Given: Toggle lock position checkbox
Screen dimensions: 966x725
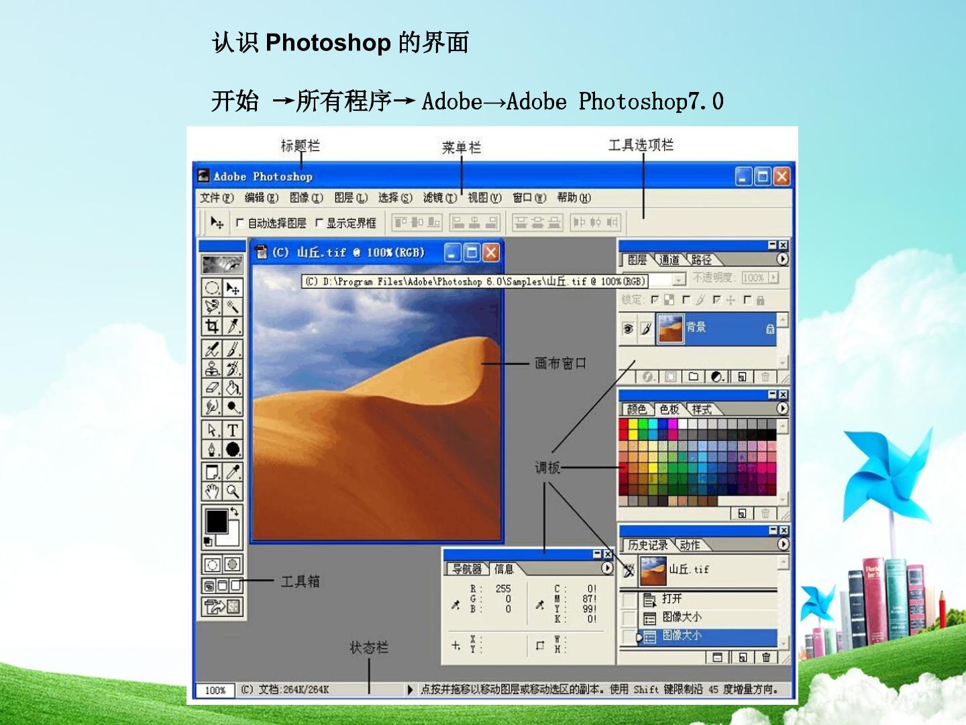Looking at the screenshot, I should (717, 300).
